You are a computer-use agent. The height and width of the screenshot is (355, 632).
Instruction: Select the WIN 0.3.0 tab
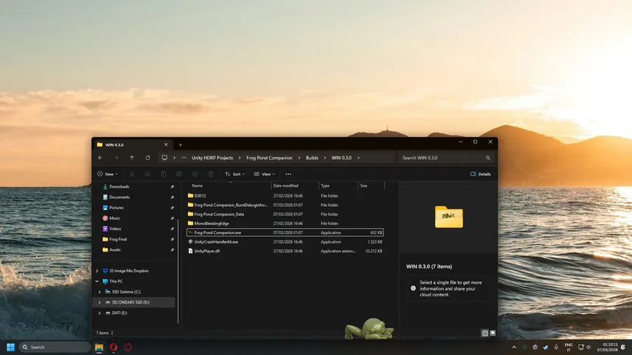pos(132,145)
